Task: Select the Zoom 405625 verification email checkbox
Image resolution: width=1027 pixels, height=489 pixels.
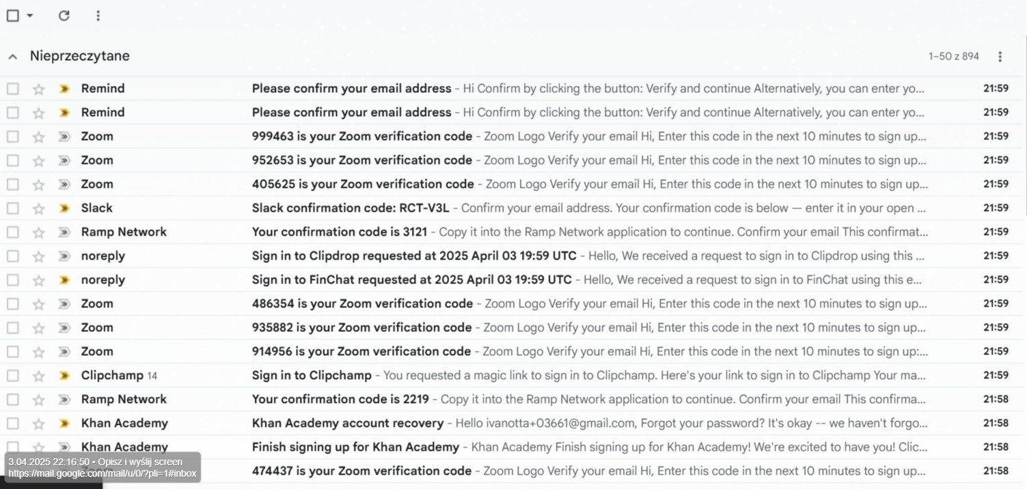Action: (13, 184)
